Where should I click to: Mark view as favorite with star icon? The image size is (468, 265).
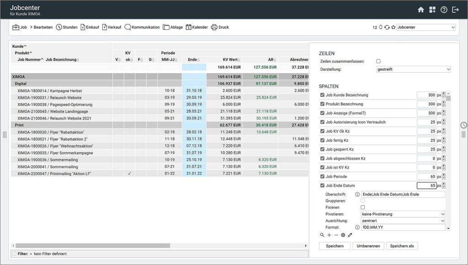coord(393,27)
